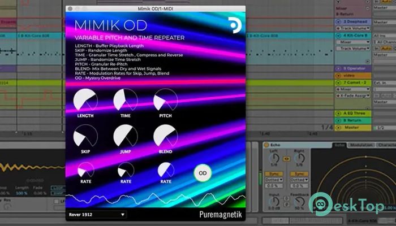
Task: Click the RATE knob under BLEND
Action: point(166,169)
